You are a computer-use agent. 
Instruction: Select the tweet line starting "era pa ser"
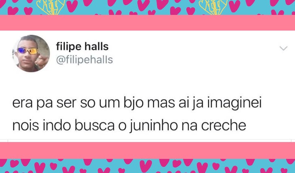[137, 103]
